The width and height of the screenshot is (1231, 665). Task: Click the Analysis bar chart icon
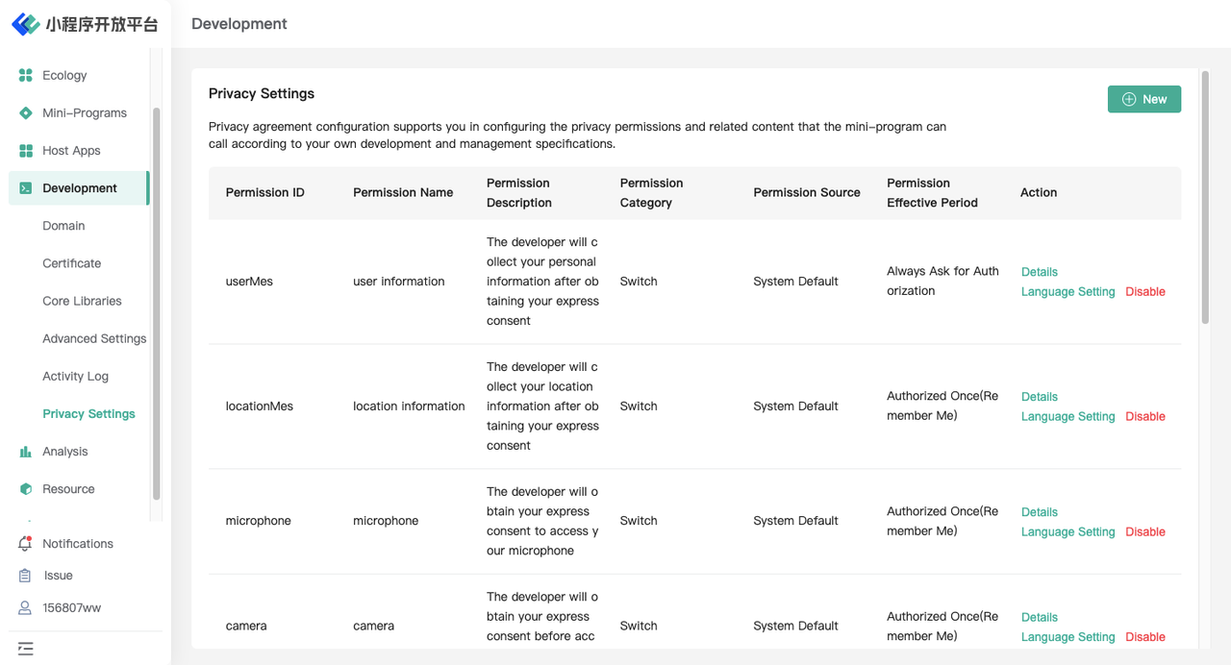(x=26, y=452)
